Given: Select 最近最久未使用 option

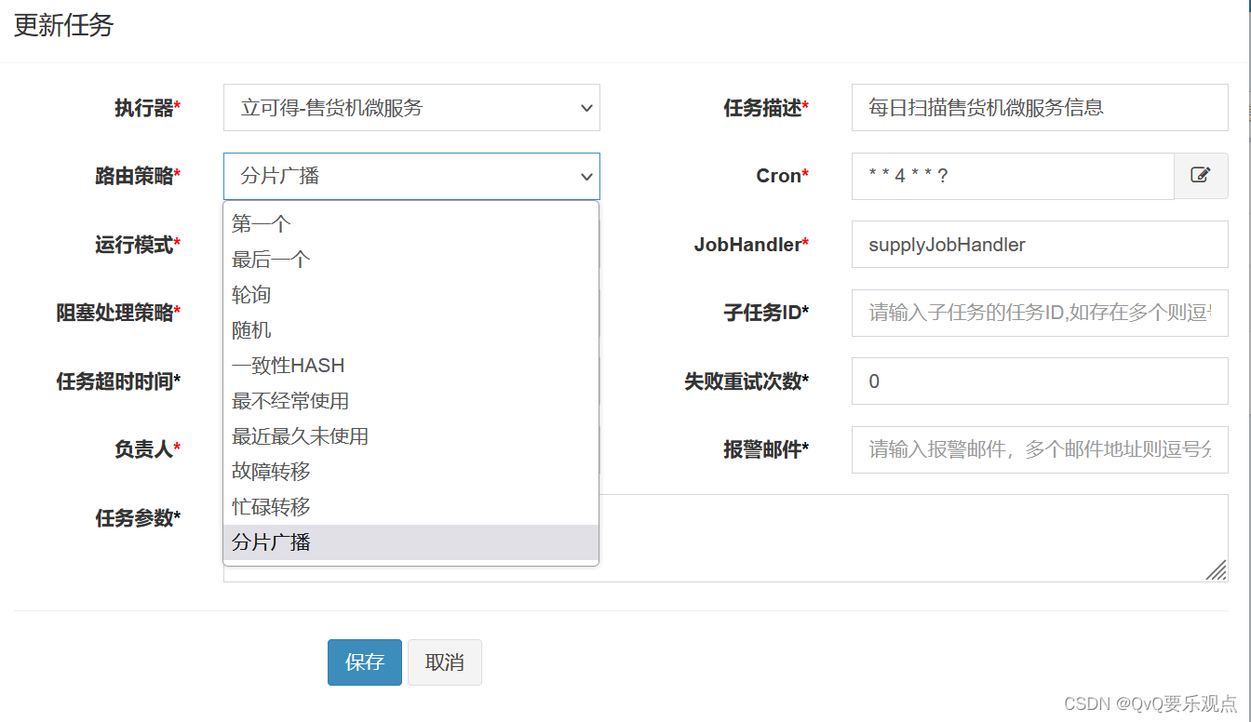Looking at the screenshot, I should pos(410,436).
